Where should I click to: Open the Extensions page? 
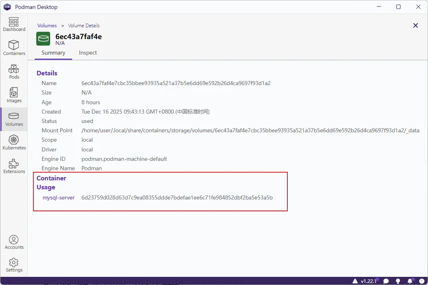[x=14, y=166]
